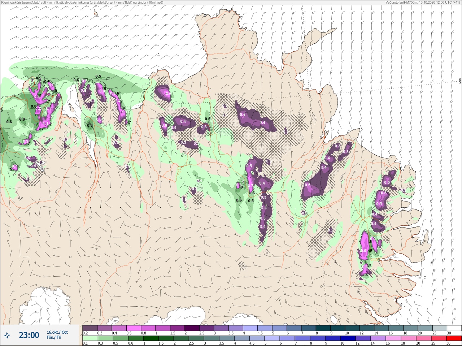Pick the rain-scale swatch between 10 and 12
The width and height of the screenshot is (462, 346).
[x=348, y=338]
